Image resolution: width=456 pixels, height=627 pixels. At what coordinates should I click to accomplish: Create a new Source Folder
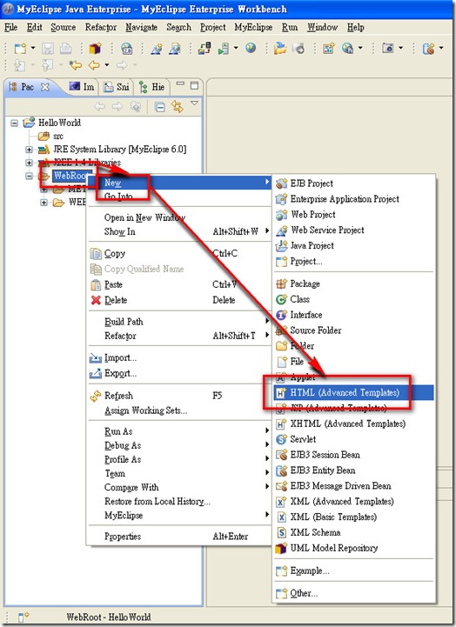tap(353, 330)
